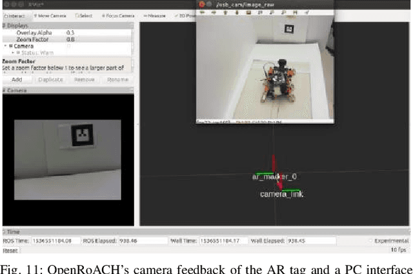This screenshot has width=413, height=274.
Task: Enable the Experimental checkbox
Action: click(370, 241)
